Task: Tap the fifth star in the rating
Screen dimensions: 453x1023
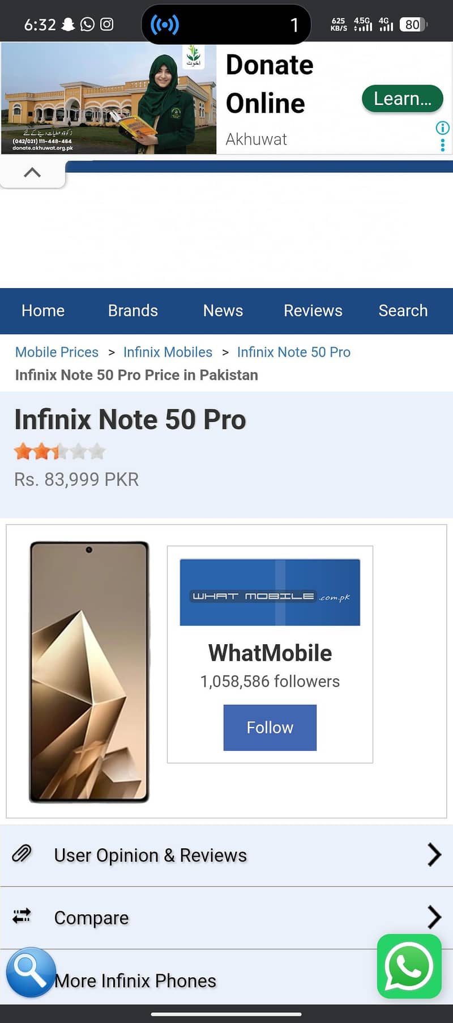Action: coord(97,451)
